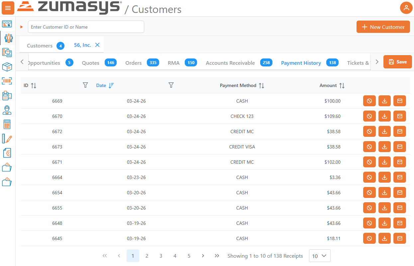
Task: Collapse tabs using the left chevron
Action: [x=22, y=61]
